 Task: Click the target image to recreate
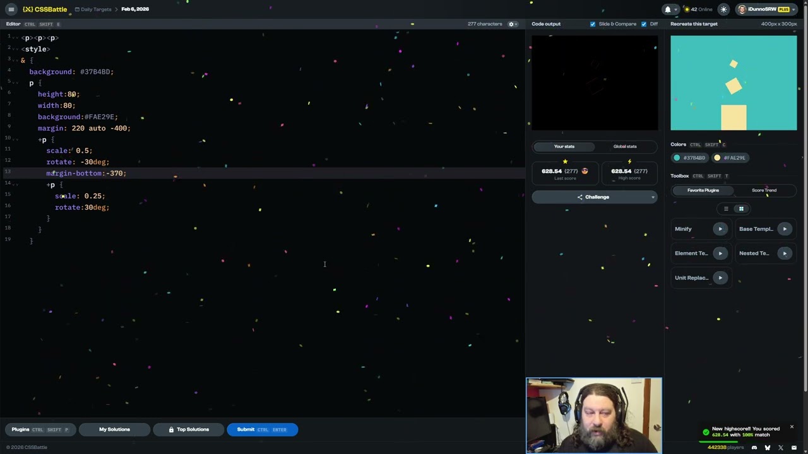734,83
